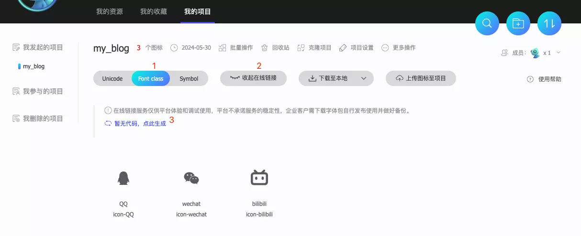Click the 回收站 label
The image size is (581, 236).
[x=281, y=48]
